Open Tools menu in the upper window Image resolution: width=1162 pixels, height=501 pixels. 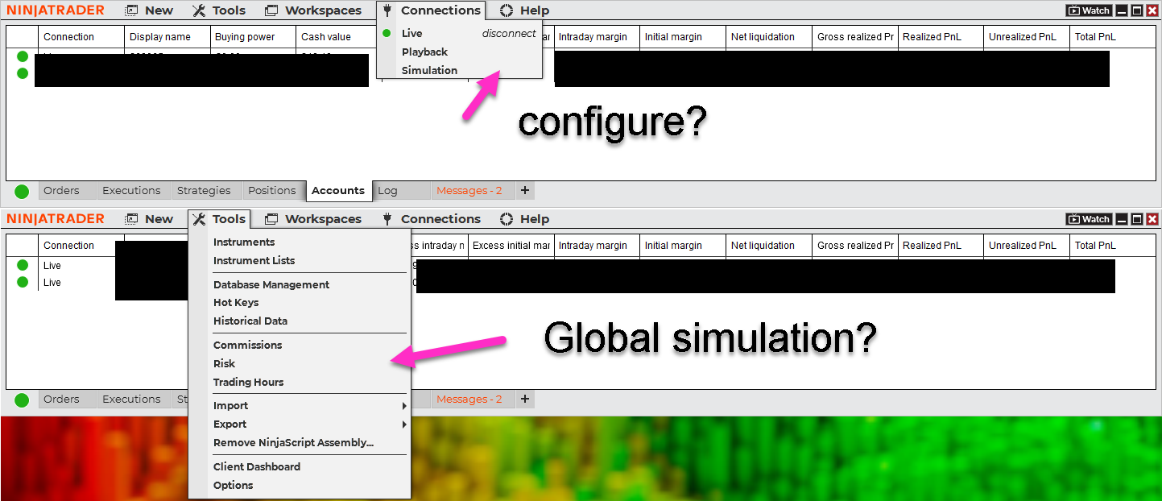pyautogui.click(x=219, y=10)
